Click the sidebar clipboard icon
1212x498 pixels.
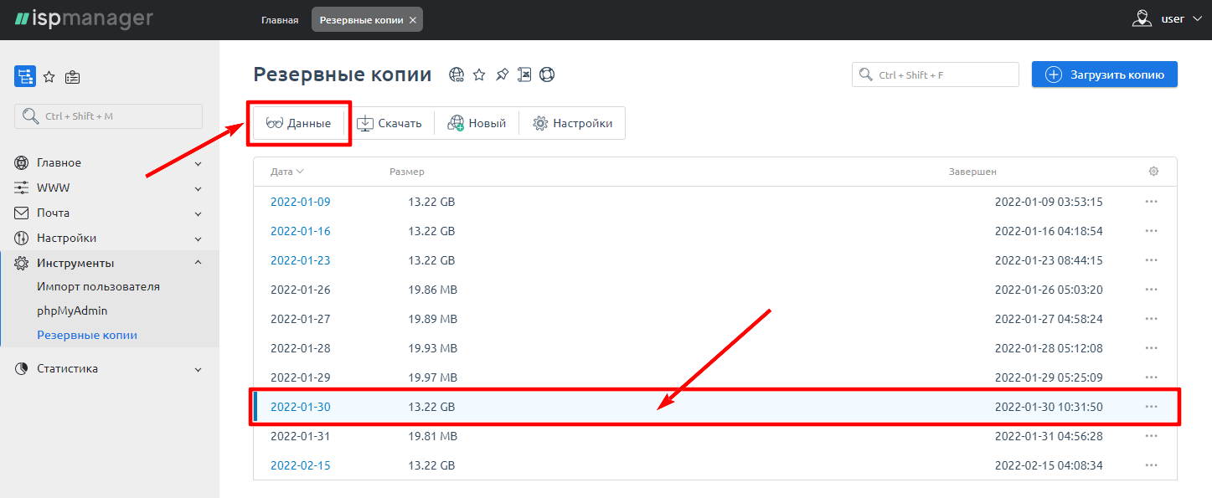pos(73,77)
